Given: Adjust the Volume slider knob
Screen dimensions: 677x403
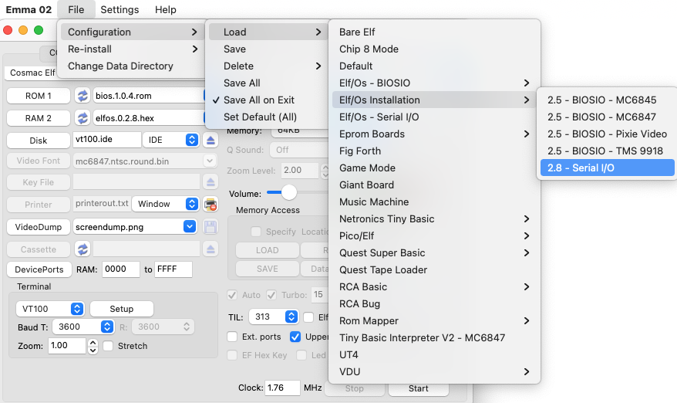Looking at the screenshot, I should coord(289,192).
